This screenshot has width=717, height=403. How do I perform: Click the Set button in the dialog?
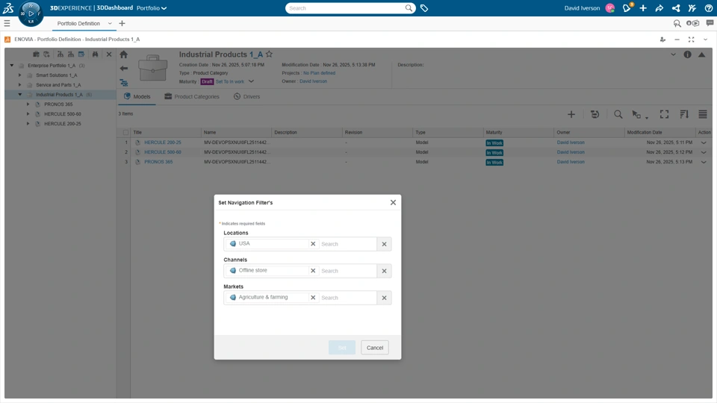pyautogui.click(x=342, y=348)
